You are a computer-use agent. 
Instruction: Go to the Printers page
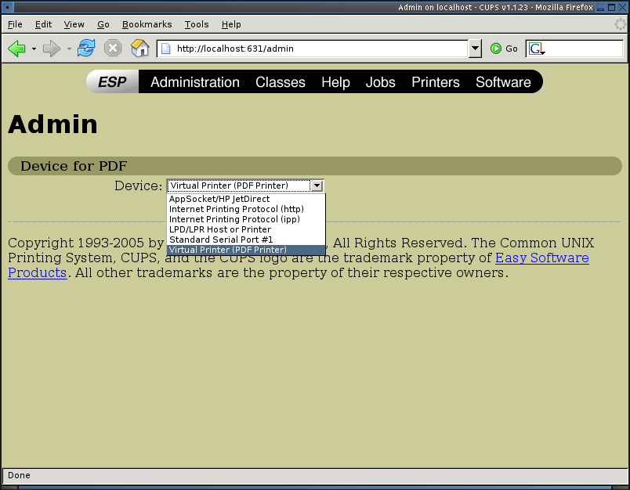point(436,82)
